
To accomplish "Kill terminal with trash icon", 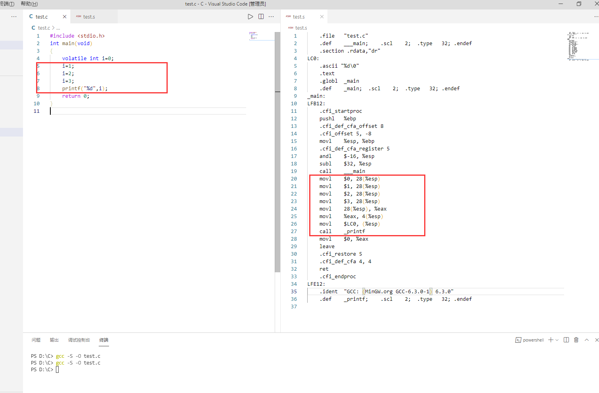I will (x=576, y=340).
